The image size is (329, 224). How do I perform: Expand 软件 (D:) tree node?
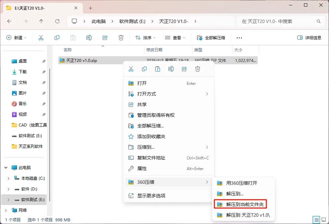coord(8,189)
